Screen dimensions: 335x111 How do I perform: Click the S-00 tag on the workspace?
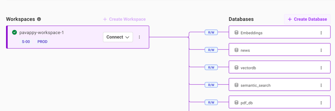[26, 42]
